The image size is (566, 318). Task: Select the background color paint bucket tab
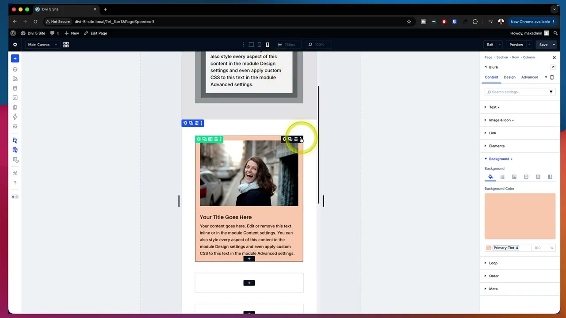pos(490,177)
